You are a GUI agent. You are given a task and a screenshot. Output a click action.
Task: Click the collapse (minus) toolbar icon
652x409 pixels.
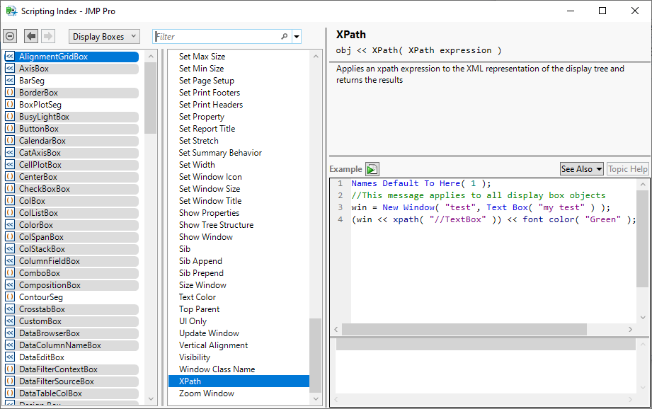[x=10, y=36]
